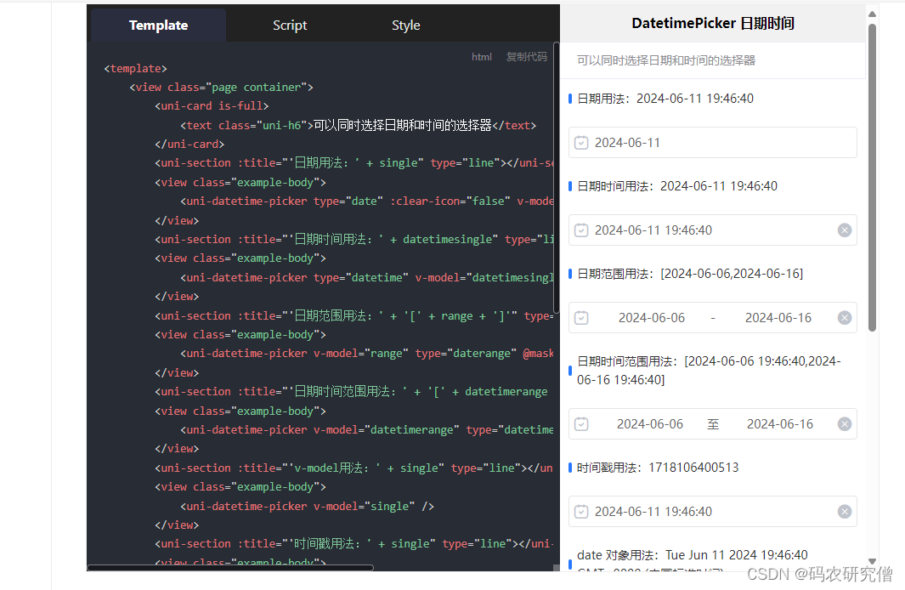The image size is (905, 590).
Task: Click the calendar icon in the 日期范围用法 picker
Action: [x=581, y=317]
